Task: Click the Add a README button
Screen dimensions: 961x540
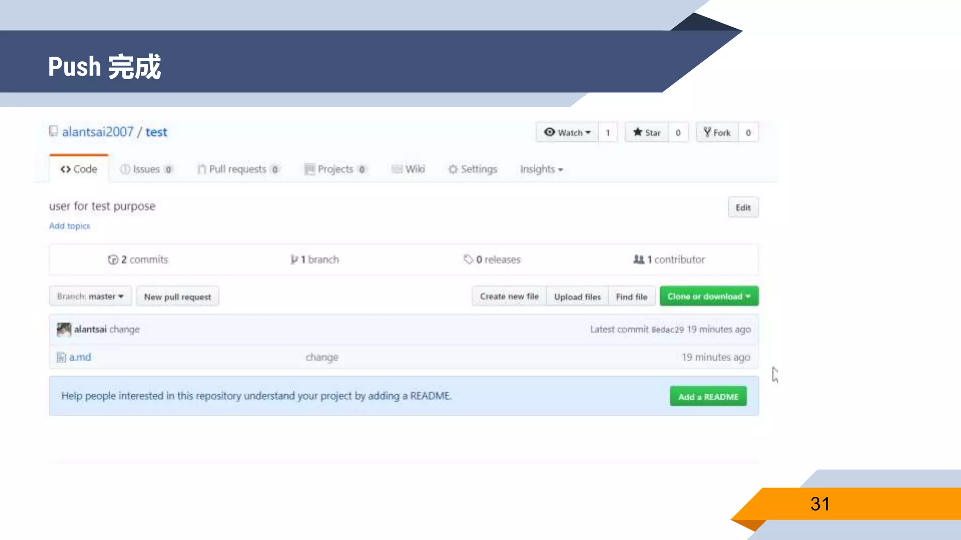Action: click(708, 397)
